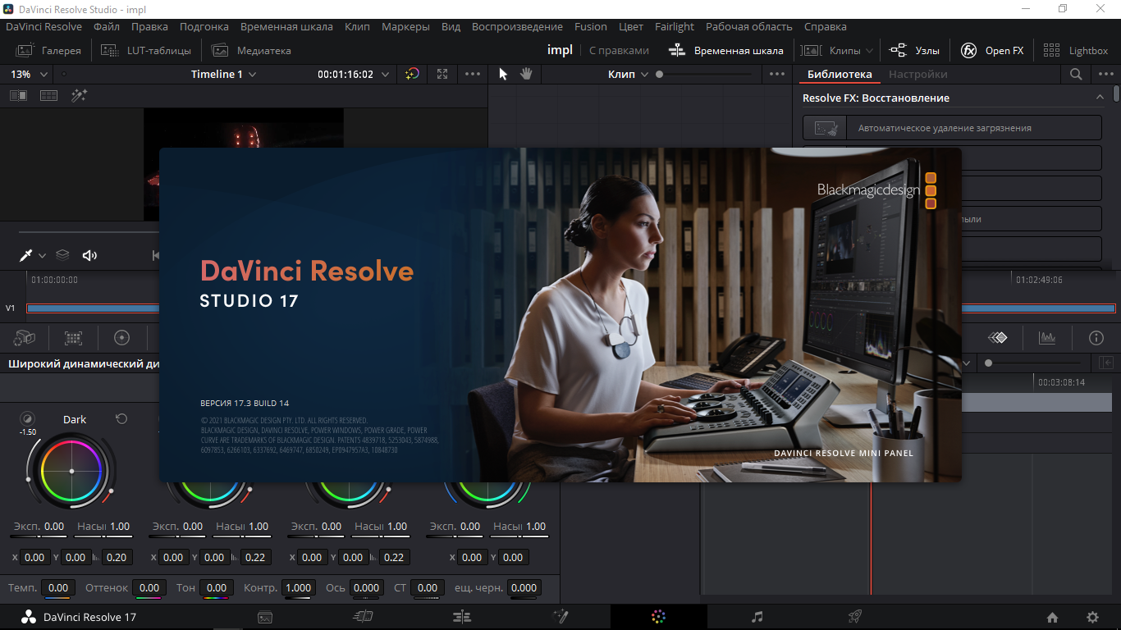Click the Оттенок tint value field
Screen dimensions: 1121x630
click(x=149, y=588)
